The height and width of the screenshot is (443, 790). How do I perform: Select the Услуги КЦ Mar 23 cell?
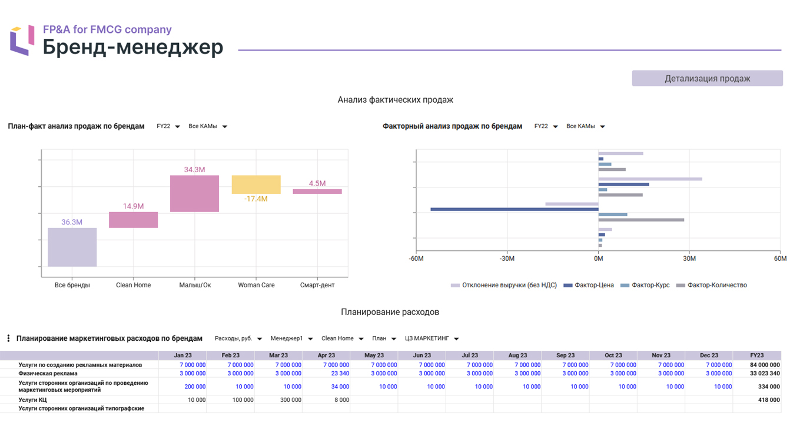(x=278, y=400)
